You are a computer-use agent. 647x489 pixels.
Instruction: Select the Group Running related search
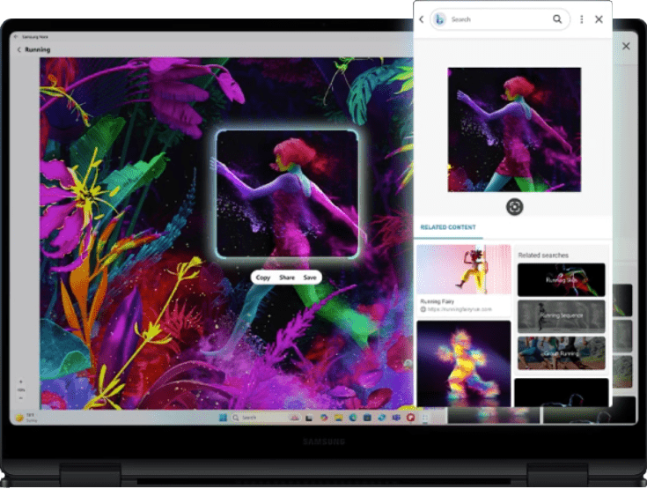pyautogui.click(x=561, y=352)
